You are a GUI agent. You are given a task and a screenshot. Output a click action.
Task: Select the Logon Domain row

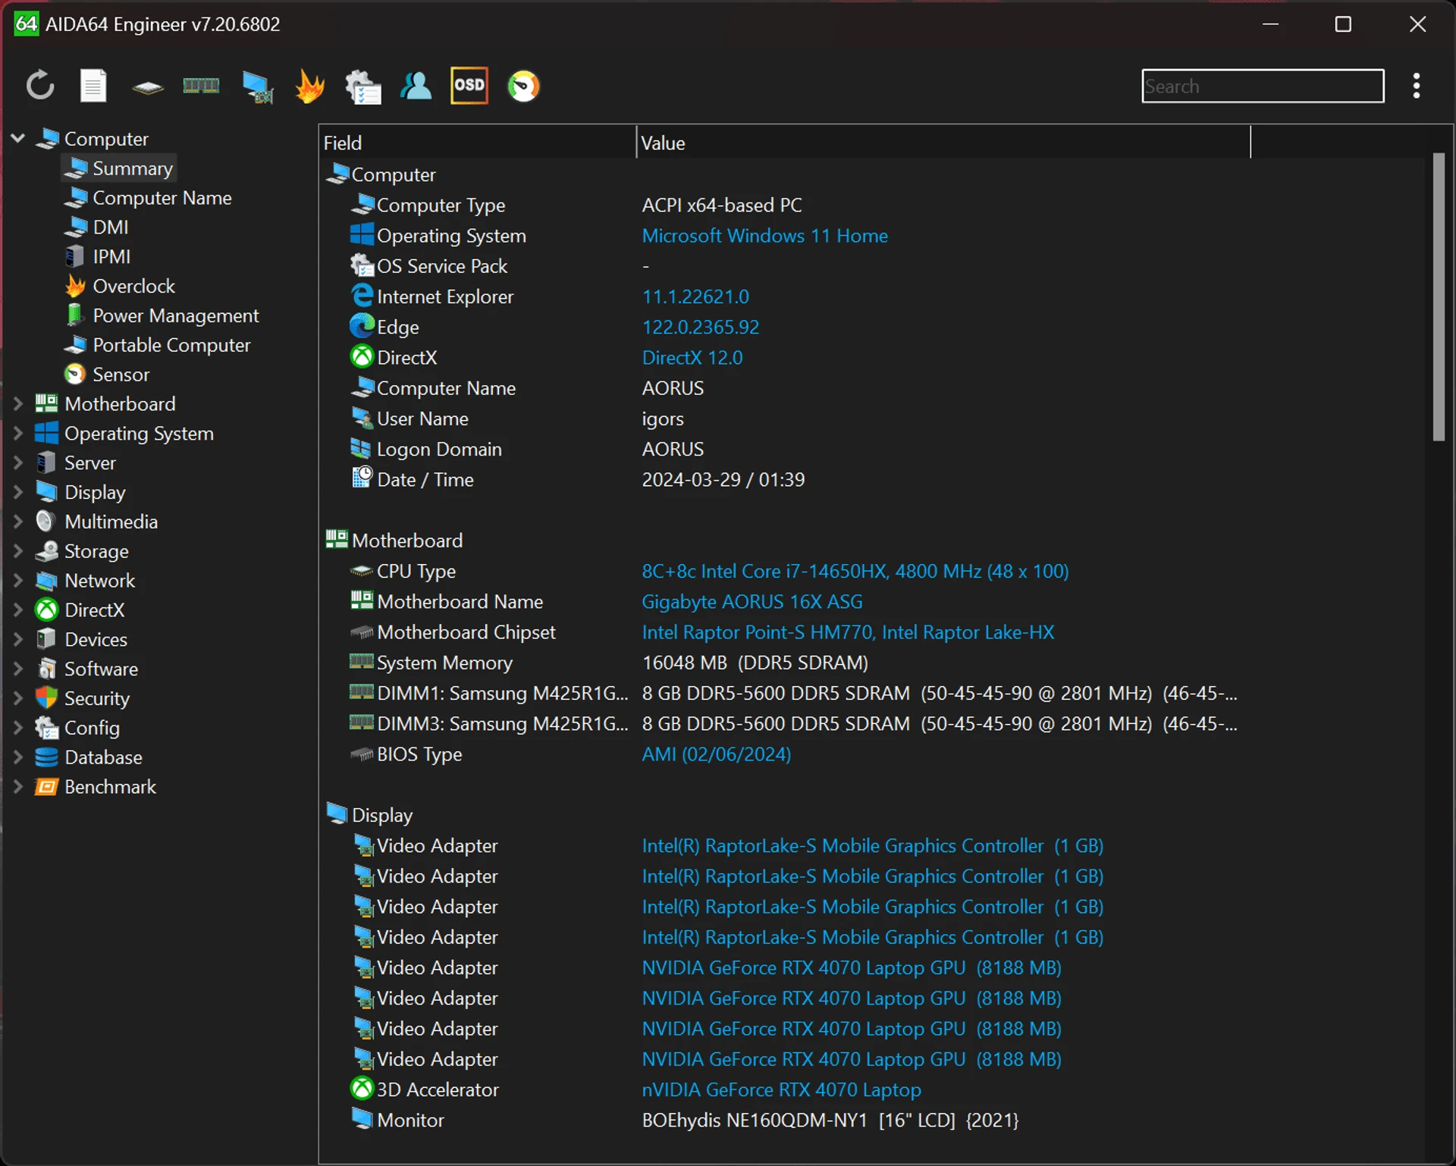pos(785,449)
